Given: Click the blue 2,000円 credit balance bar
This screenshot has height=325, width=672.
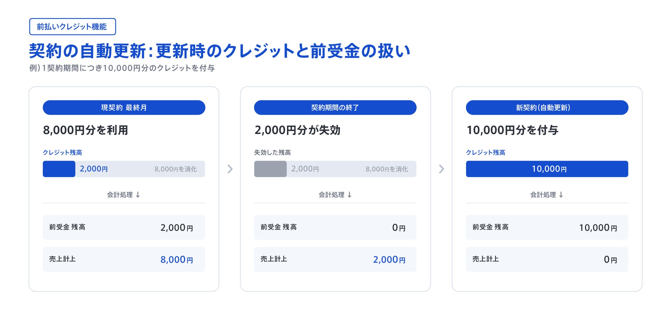Looking at the screenshot, I should [59, 169].
